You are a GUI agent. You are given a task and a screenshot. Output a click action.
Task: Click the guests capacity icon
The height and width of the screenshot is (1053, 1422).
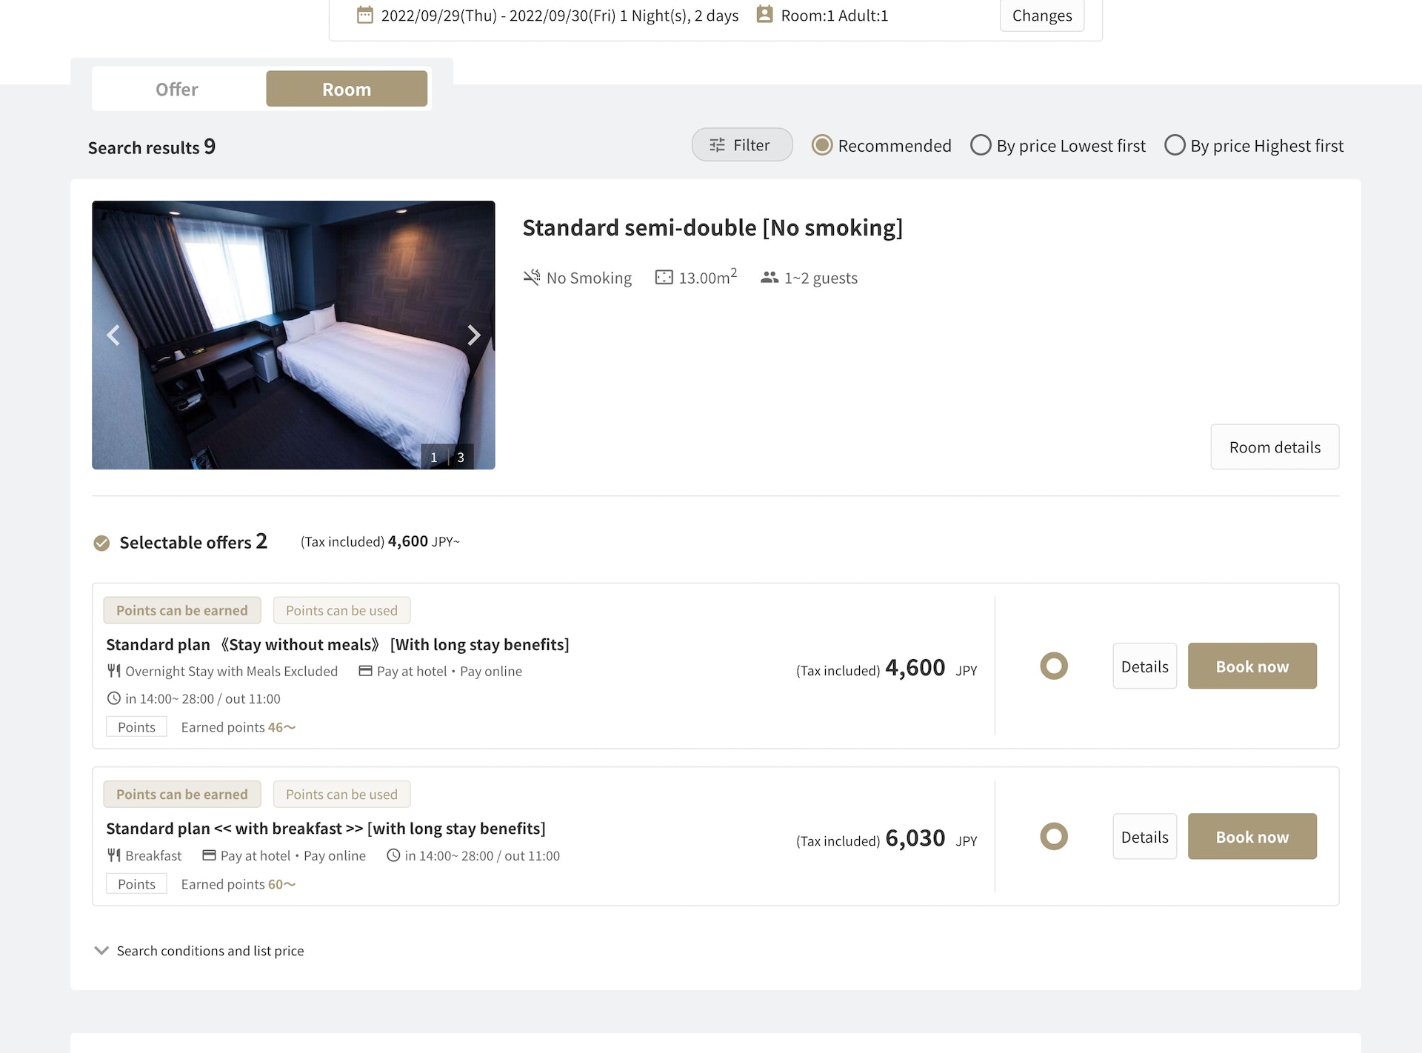tap(770, 278)
